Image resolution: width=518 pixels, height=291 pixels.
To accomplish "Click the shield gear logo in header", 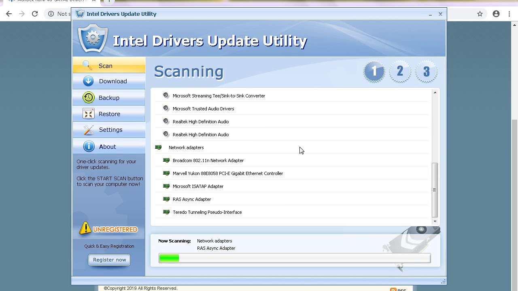I will (93, 39).
